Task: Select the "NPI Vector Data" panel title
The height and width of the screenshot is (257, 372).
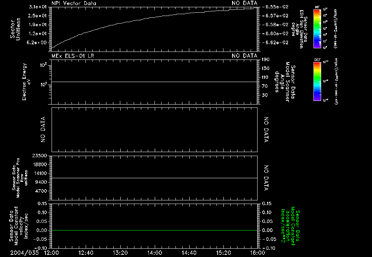Action: [x=74, y=3]
